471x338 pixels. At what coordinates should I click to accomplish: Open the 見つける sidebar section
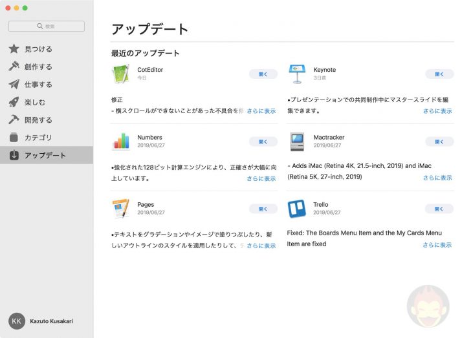click(x=47, y=49)
